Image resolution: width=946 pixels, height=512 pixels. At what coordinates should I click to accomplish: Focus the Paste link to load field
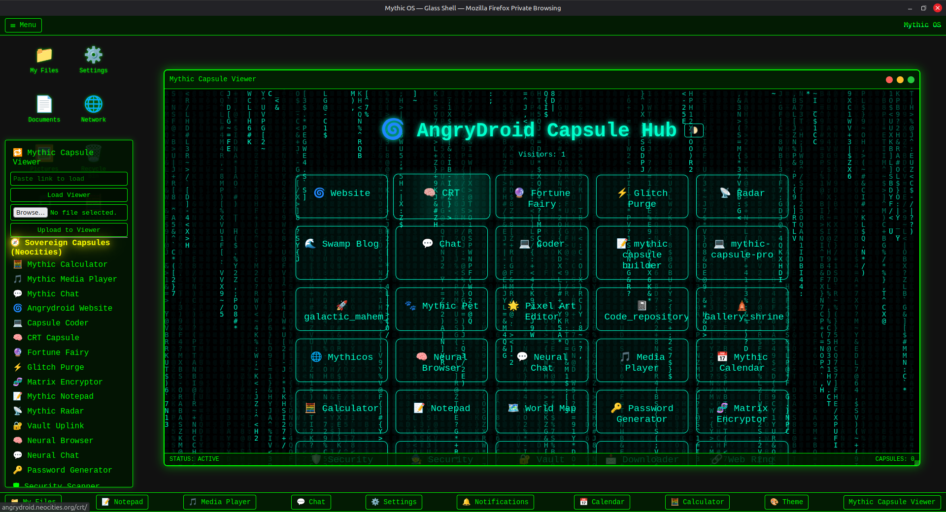coord(69,179)
